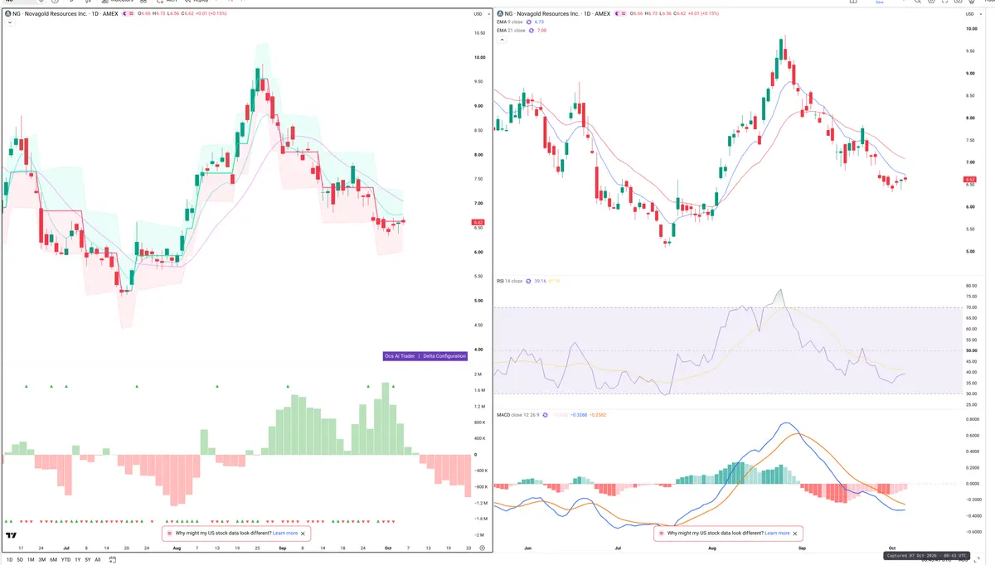
Task: Click the 6.62 last price tag on left chart
Action: [x=478, y=222]
